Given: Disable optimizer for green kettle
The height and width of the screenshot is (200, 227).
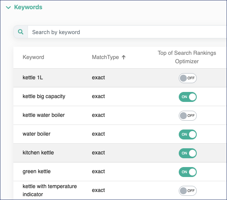Looking at the screenshot, I should (x=188, y=172).
